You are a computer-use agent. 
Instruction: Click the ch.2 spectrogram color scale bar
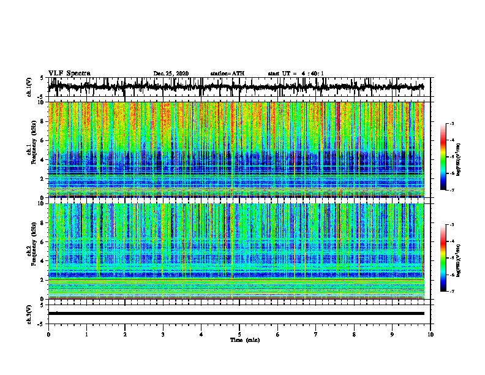point(443,258)
